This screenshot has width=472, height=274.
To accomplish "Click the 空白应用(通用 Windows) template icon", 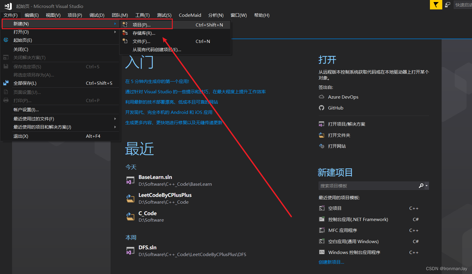I will [322, 241].
